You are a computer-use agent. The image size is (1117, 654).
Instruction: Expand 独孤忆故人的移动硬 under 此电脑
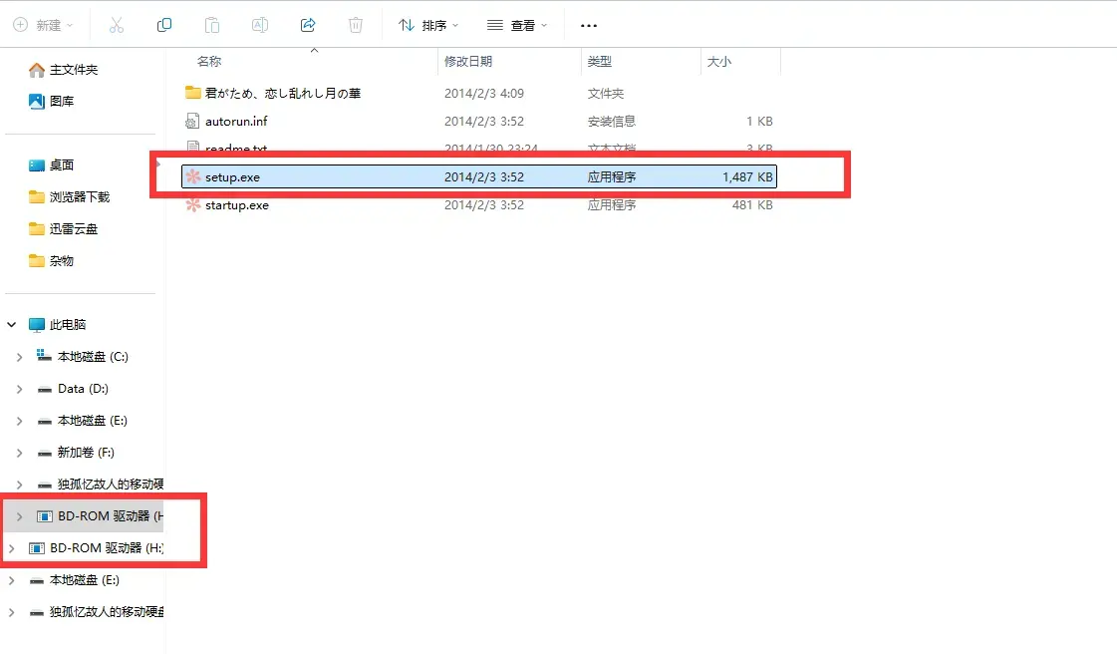tap(19, 485)
